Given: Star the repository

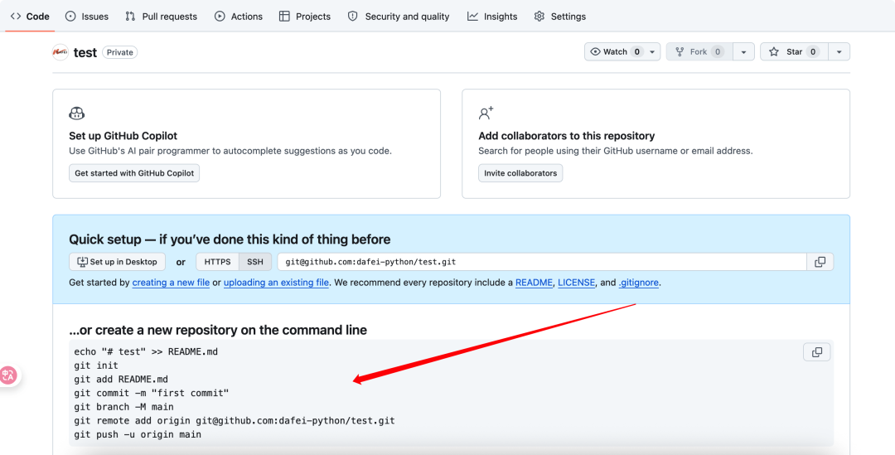Looking at the screenshot, I should point(794,52).
